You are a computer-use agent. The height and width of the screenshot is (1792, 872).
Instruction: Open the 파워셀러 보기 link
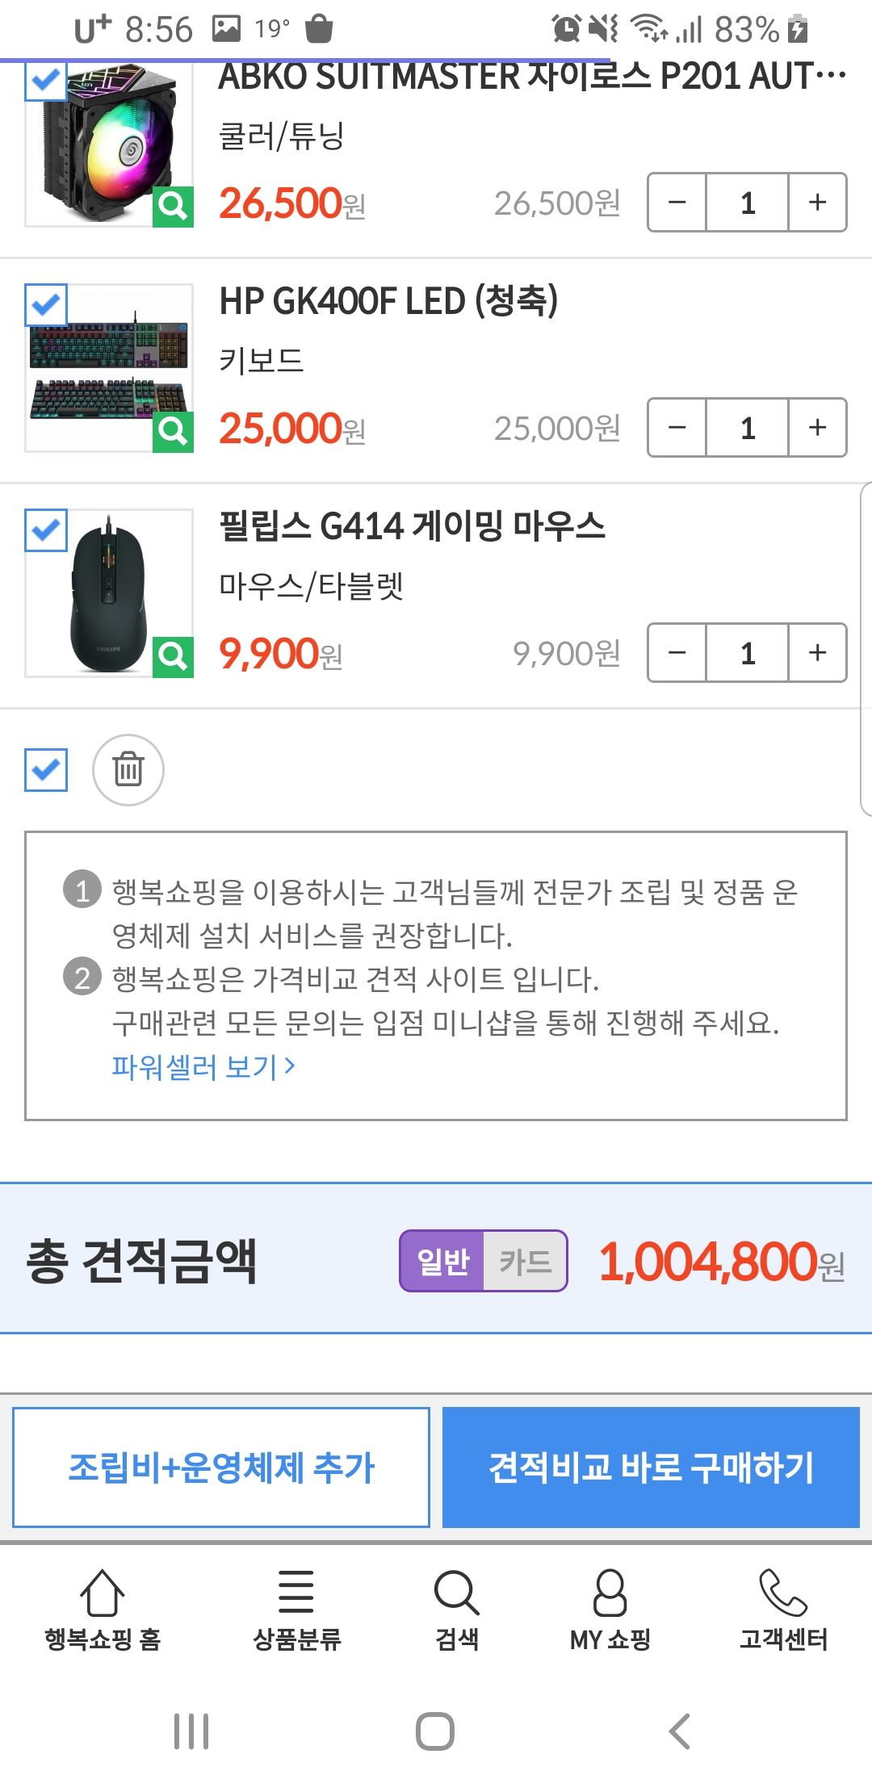[203, 1067]
